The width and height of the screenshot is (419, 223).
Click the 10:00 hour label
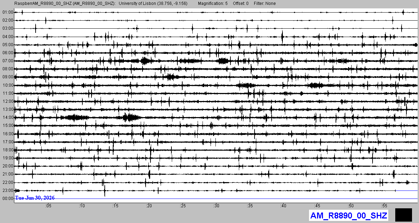coord(8,85)
